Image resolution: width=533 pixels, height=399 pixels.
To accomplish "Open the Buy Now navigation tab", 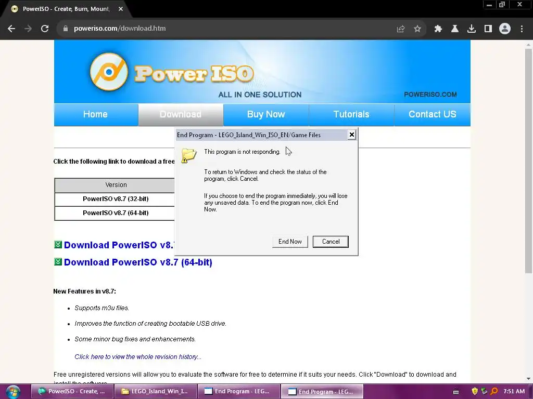I will [x=266, y=115].
